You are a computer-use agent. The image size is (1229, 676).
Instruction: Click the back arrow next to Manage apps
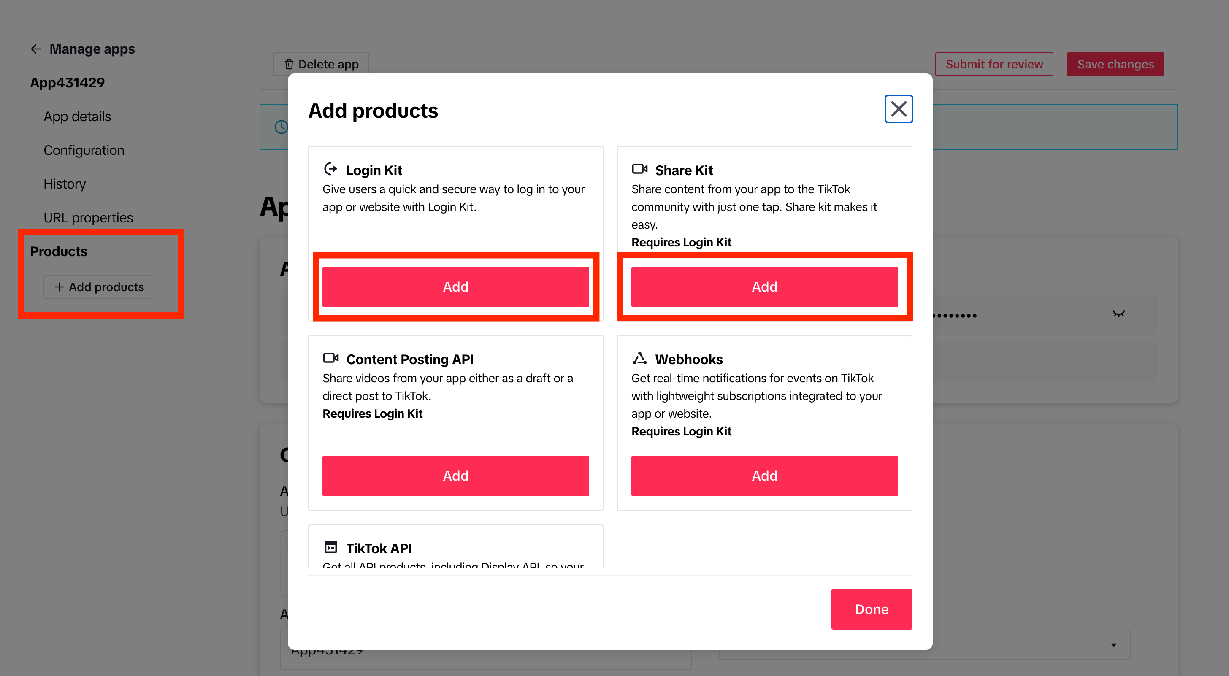click(x=36, y=49)
